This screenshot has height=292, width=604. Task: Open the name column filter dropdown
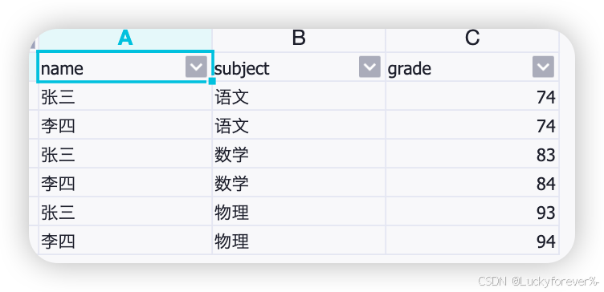tap(197, 67)
